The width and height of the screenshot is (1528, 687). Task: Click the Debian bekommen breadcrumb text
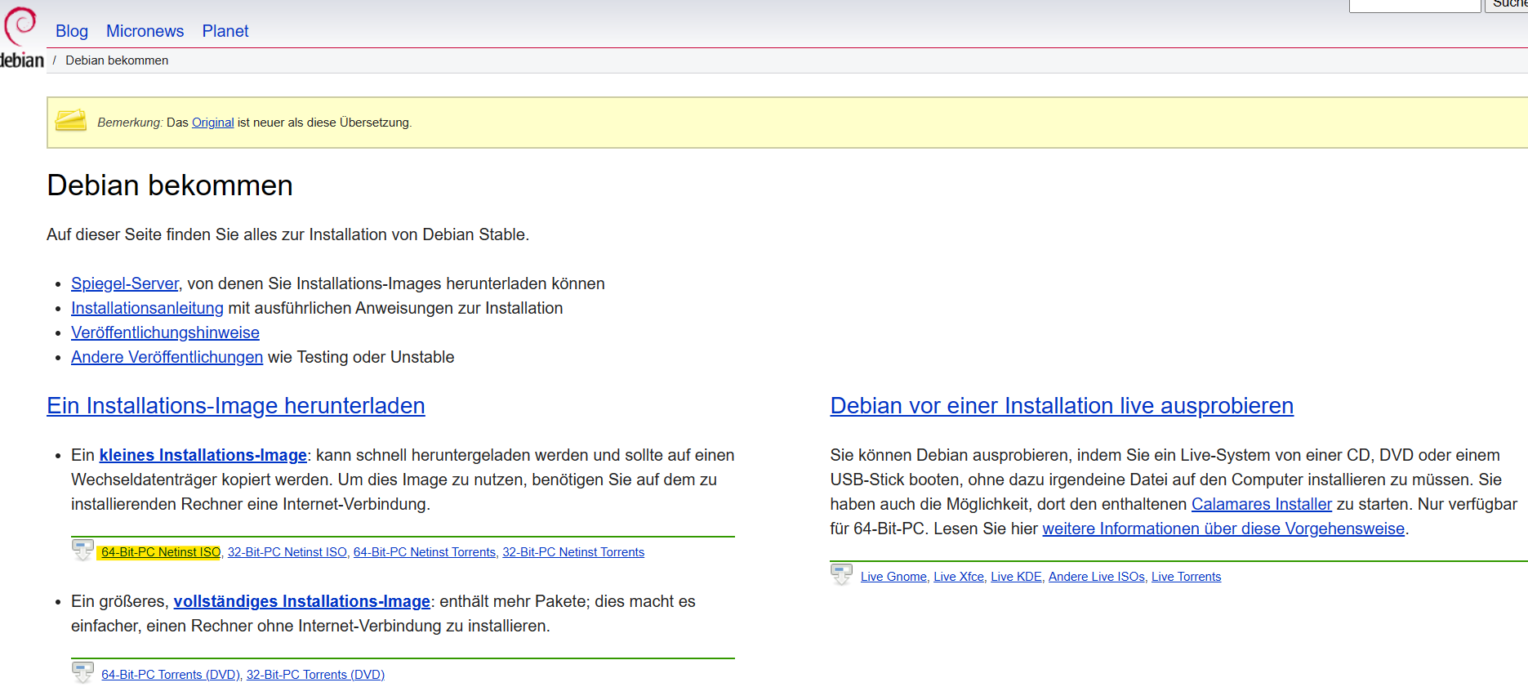[x=117, y=60]
